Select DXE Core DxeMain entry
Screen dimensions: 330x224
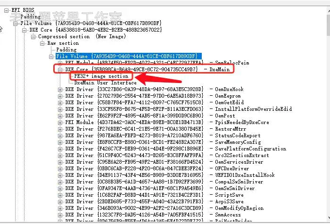(147, 69)
